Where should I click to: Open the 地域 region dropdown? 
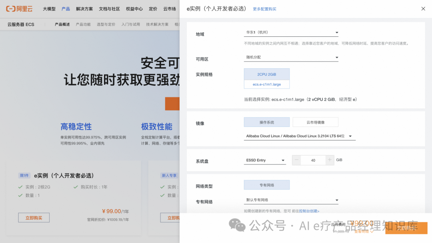[291, 32]
